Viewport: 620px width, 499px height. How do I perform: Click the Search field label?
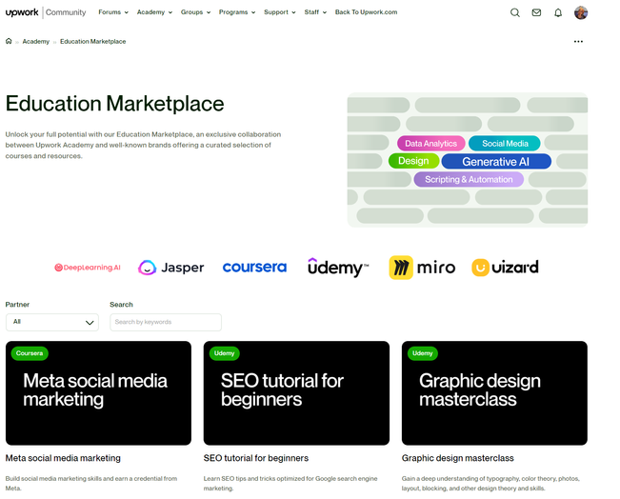pyautogui.click(x=121, y=305)
